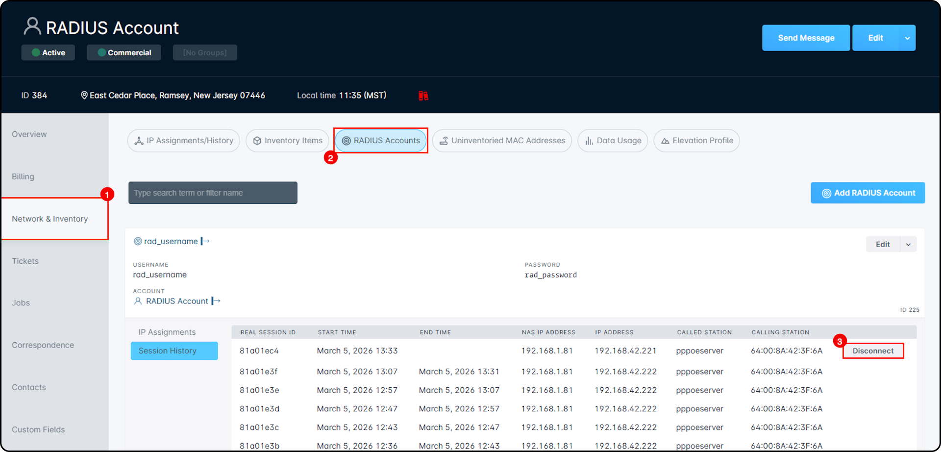Click the user icon in the page header

point(32,26)
